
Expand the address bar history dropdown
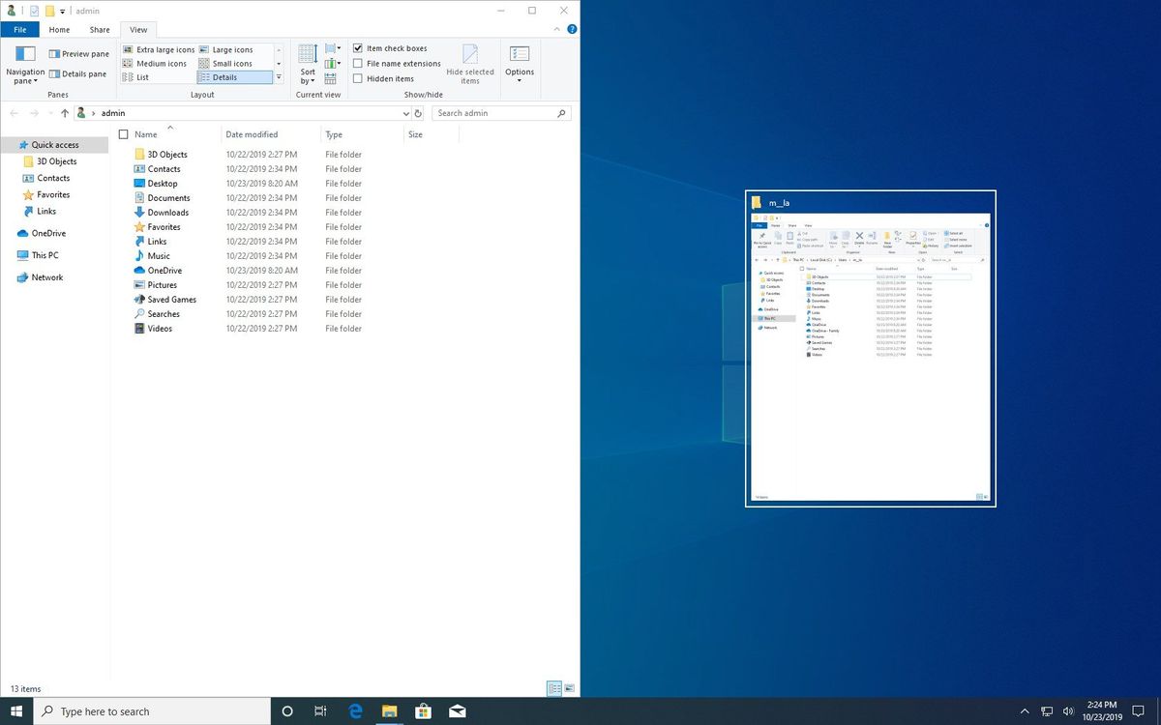(406, 112)
